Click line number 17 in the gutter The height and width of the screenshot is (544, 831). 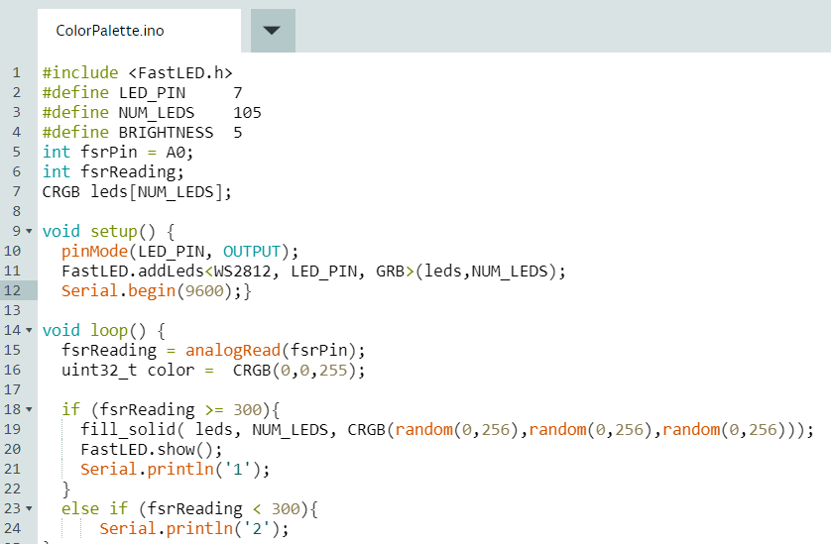12,389
